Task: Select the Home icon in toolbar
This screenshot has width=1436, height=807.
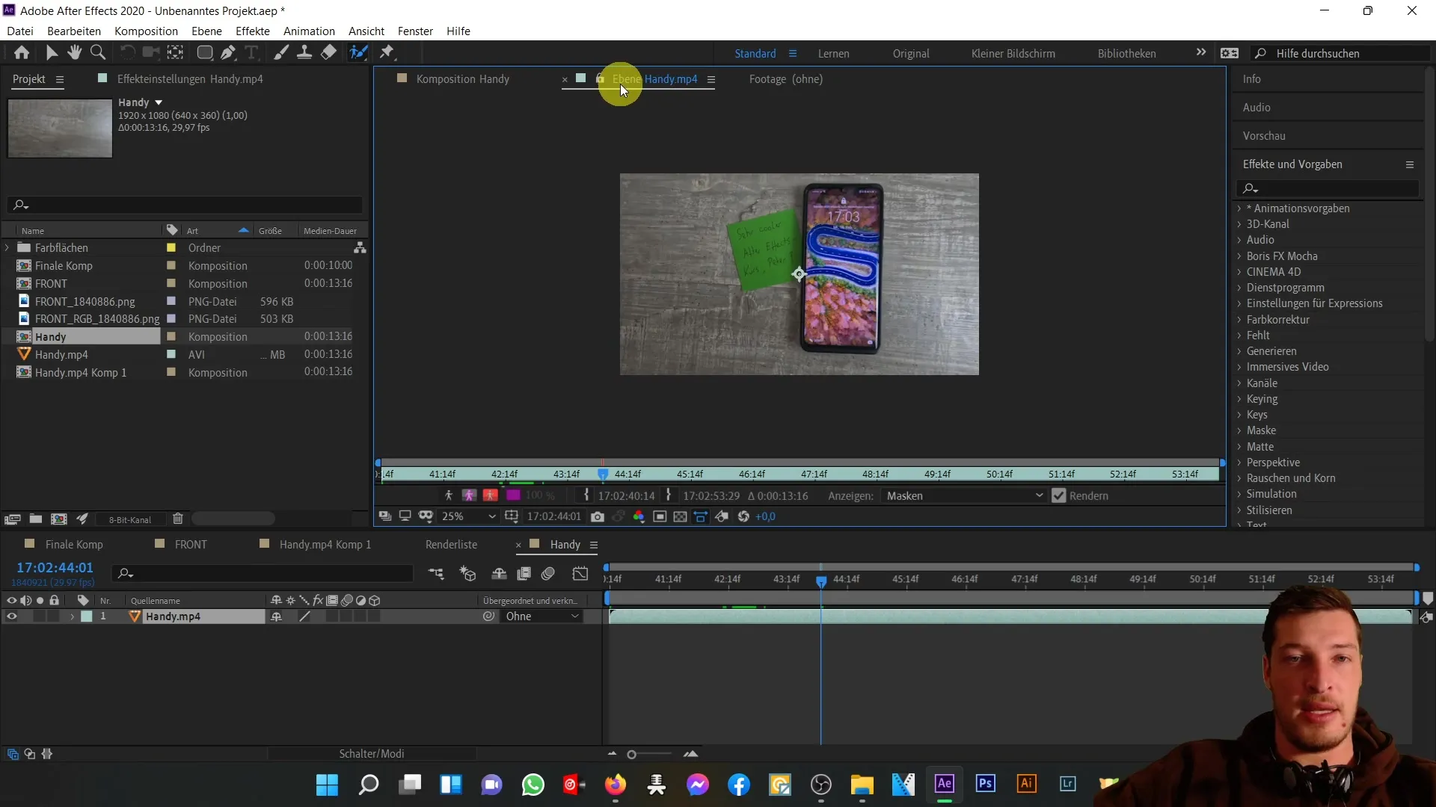Action: pos(22,52)
